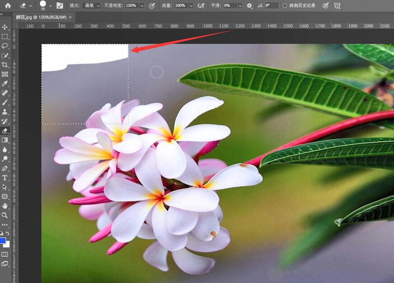Click the Smoothing 0% input field

click(230, 5)
